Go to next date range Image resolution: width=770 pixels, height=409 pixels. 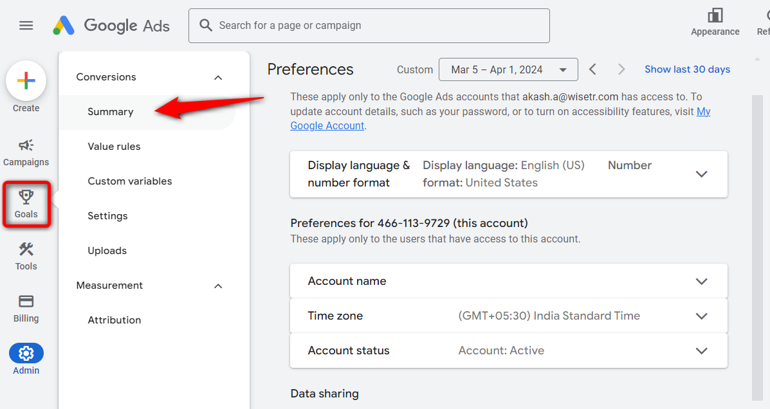(x=621, y=69)
